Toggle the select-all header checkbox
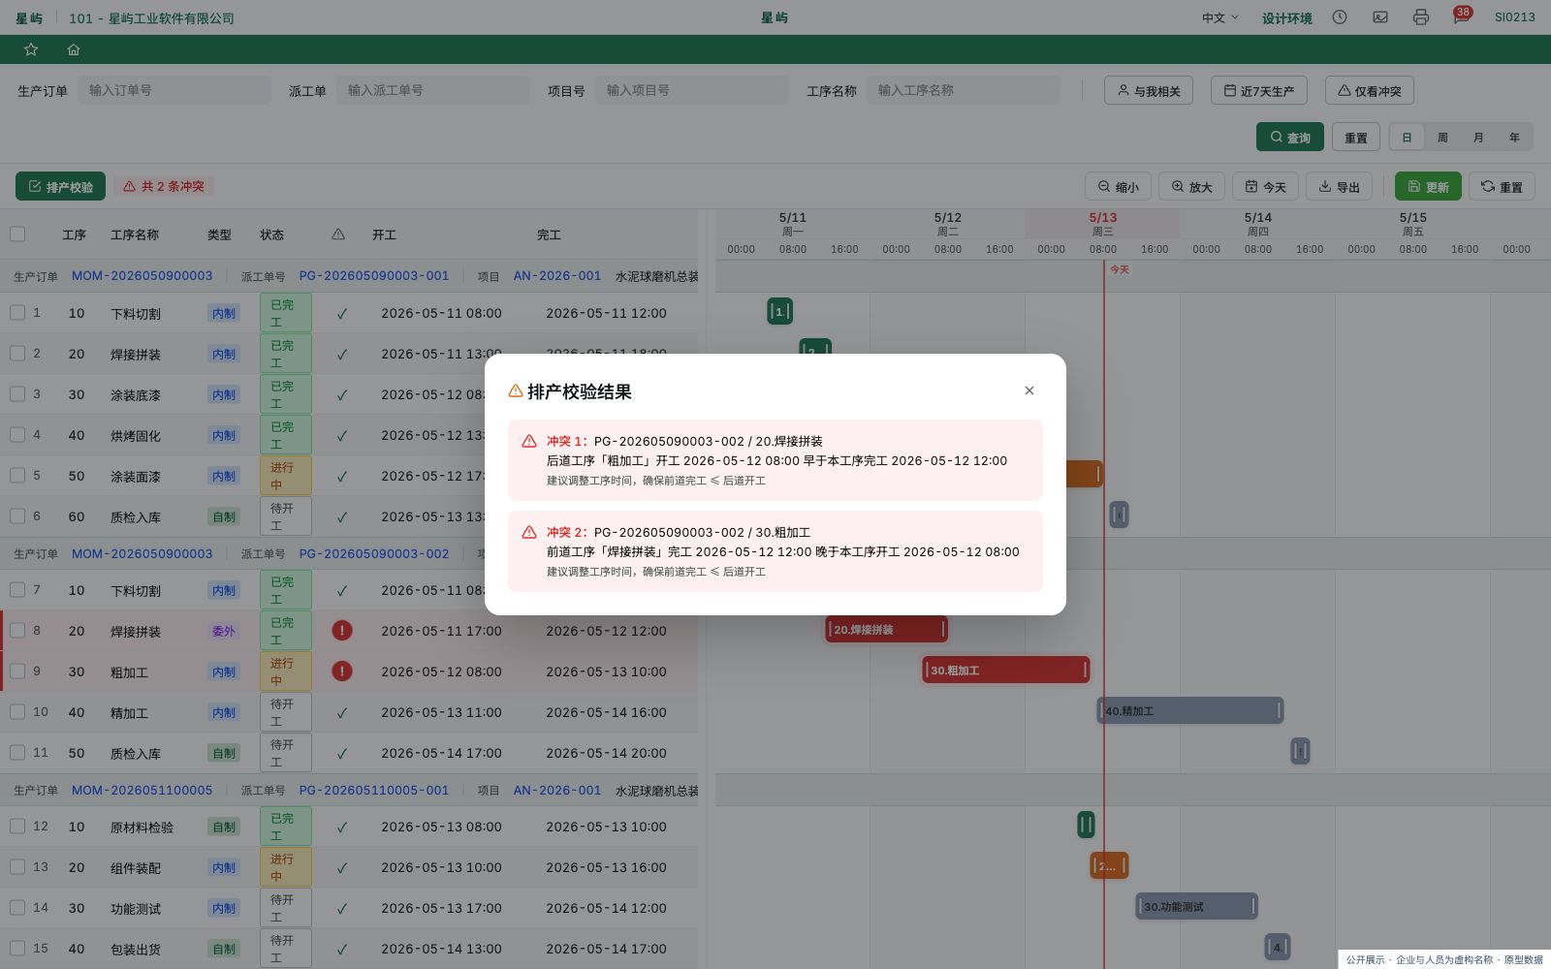 [x=17, y=234]
